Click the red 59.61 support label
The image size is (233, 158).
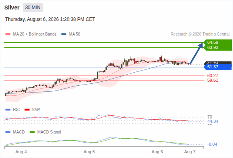(x=212, y=81)
